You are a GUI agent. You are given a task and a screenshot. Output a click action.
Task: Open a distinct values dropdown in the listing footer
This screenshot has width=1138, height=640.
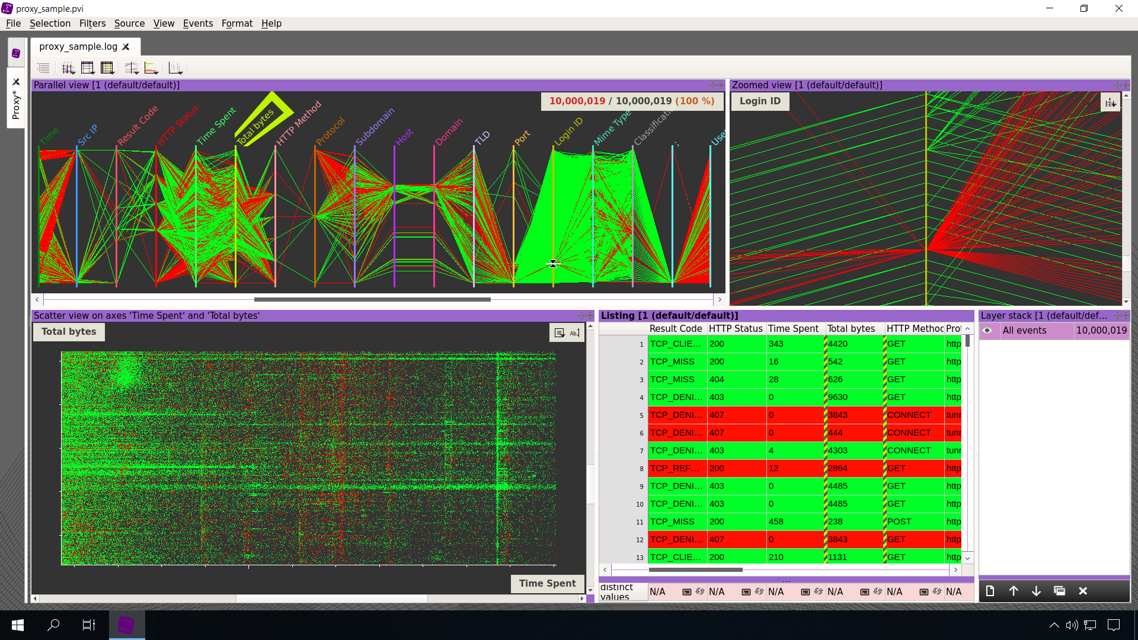click(x=688, y=591)
